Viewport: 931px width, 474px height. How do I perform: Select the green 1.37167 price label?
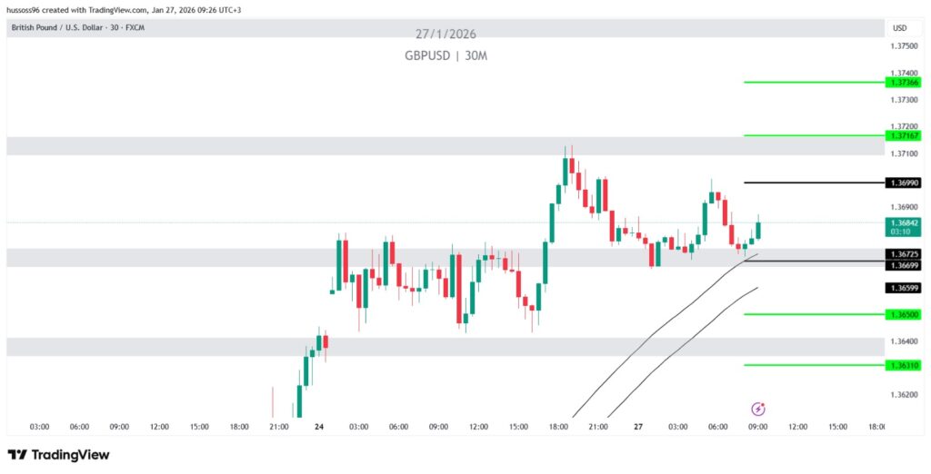(x=904, y=135)
